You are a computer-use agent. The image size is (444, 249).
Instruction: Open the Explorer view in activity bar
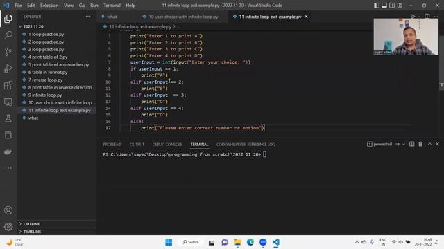click(x=8, y=19)
